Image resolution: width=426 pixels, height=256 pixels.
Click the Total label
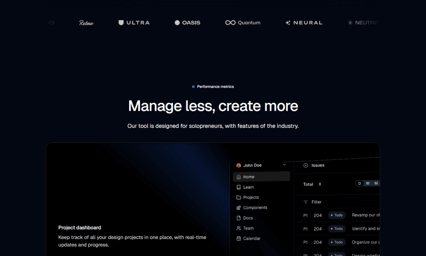[308, 184]
